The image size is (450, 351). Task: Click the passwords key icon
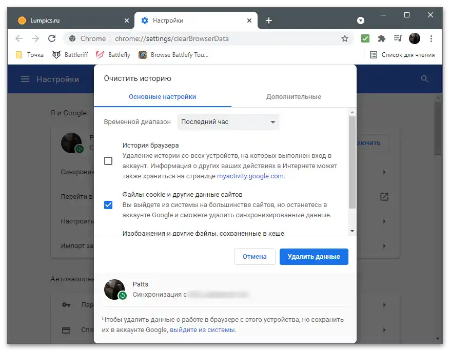coord(66,304)
